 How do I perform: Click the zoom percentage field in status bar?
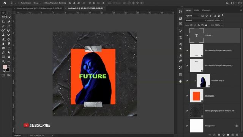coord(17,135)
